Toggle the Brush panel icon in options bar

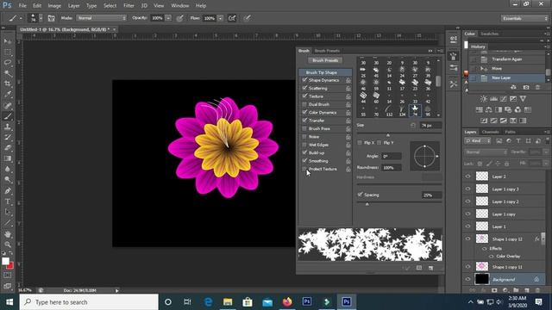point(52,18)
